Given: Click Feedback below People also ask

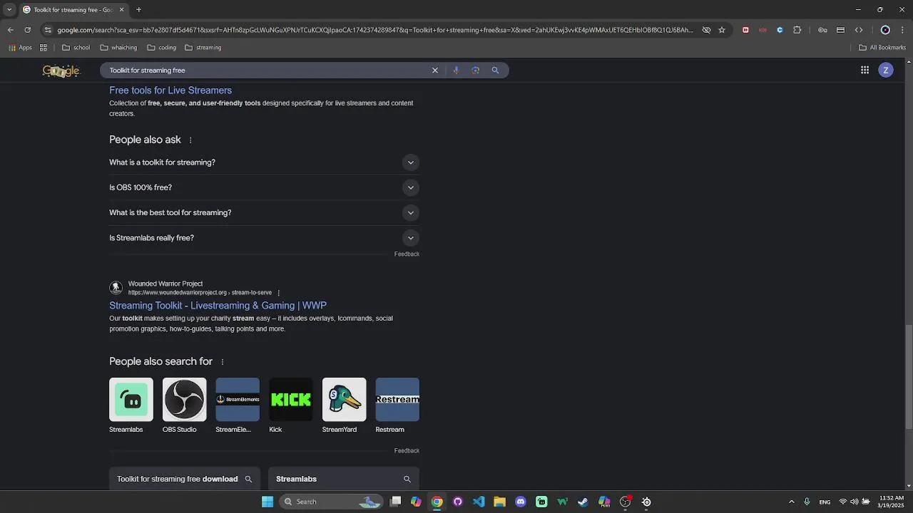Looking at the screenshot, I should click(x=407, y=254).
